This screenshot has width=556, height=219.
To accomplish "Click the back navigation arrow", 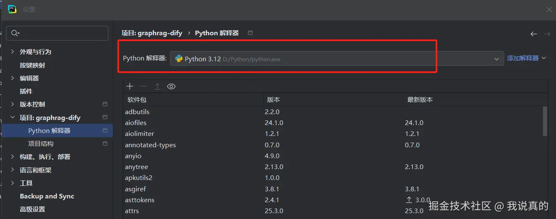I will (x=534, y=34).
